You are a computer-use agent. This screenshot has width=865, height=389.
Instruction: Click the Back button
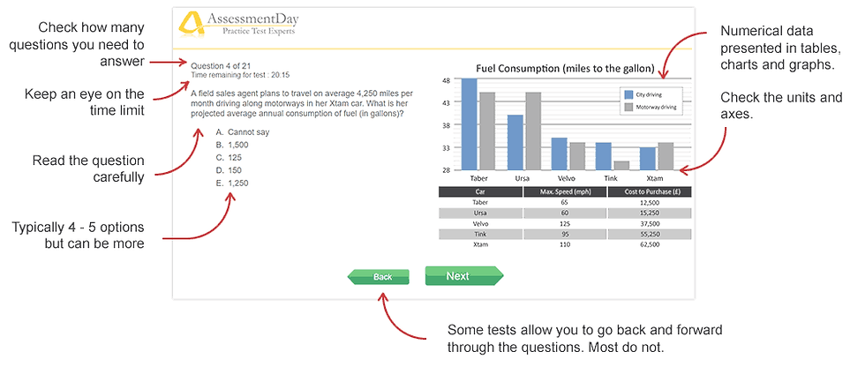(381, 277)
